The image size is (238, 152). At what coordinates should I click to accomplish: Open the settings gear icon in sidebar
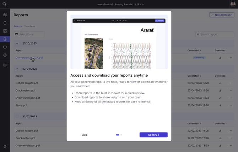pos(5,65)
